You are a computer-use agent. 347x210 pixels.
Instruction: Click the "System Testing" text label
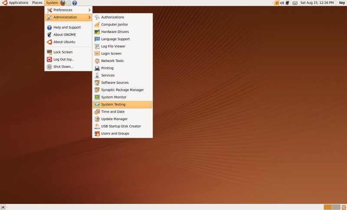113,105
